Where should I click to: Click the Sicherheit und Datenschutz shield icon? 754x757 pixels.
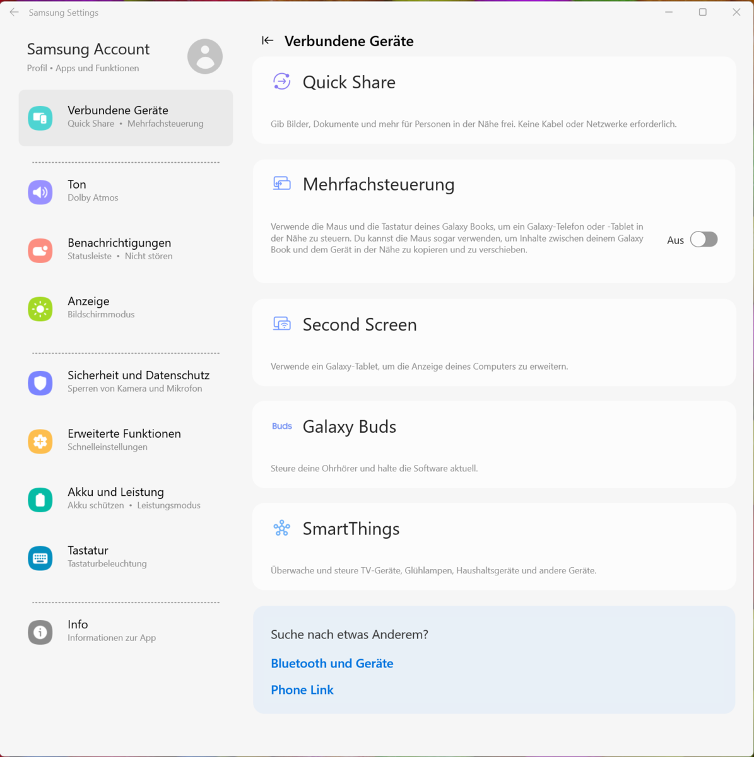point(40,383)
